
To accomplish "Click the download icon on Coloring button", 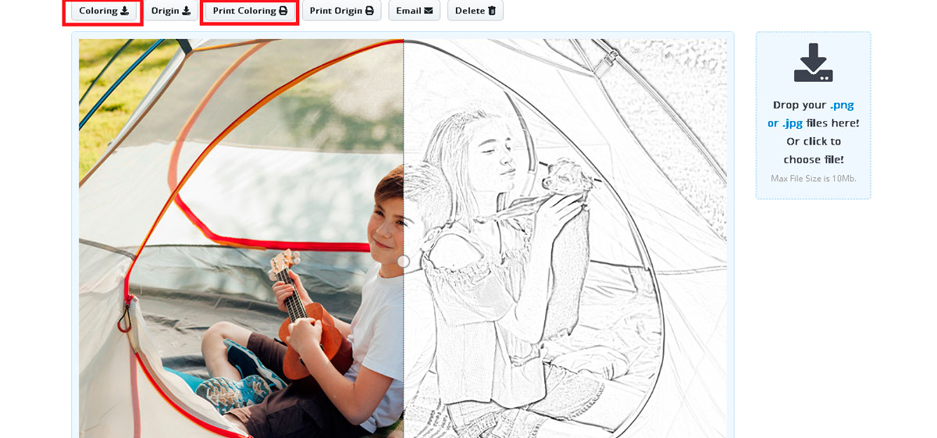I will coord(125,11).
